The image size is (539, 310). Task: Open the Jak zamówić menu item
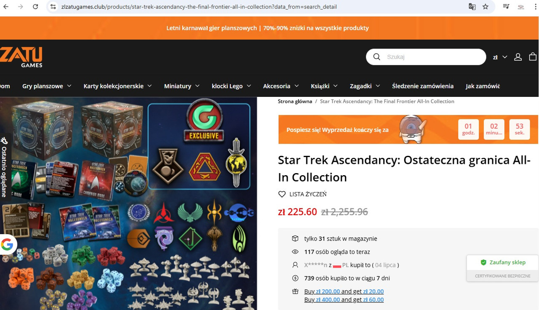click(483, 86)
